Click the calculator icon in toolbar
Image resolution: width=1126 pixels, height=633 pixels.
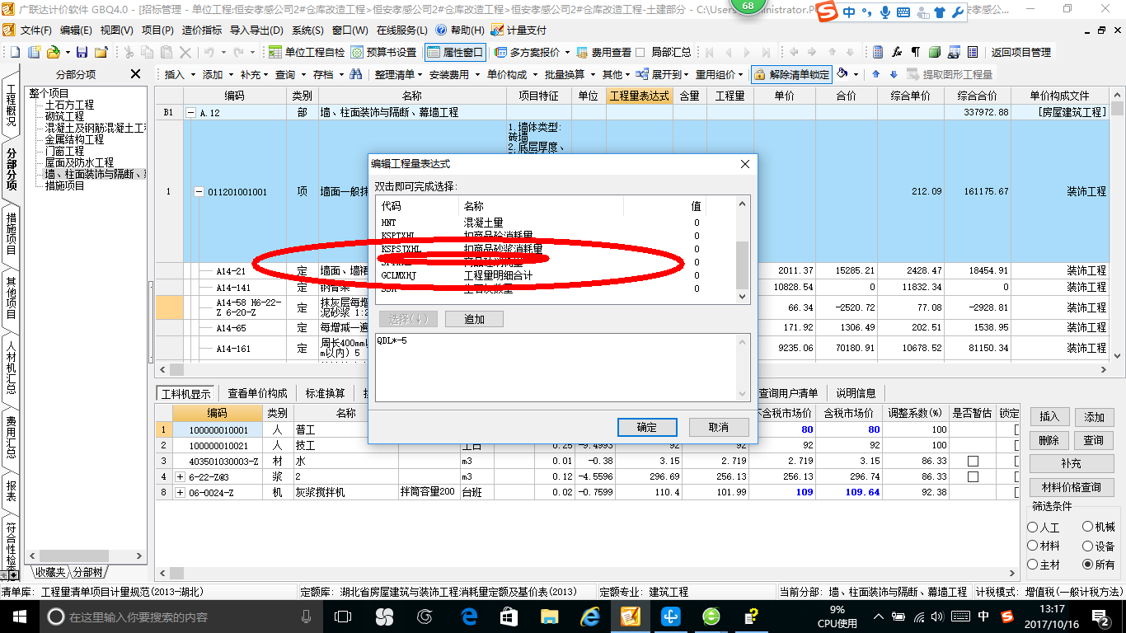pos(878,52)
